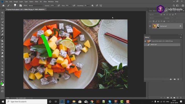Select the Move tool

pyautogui.click(x=2, y=13)
